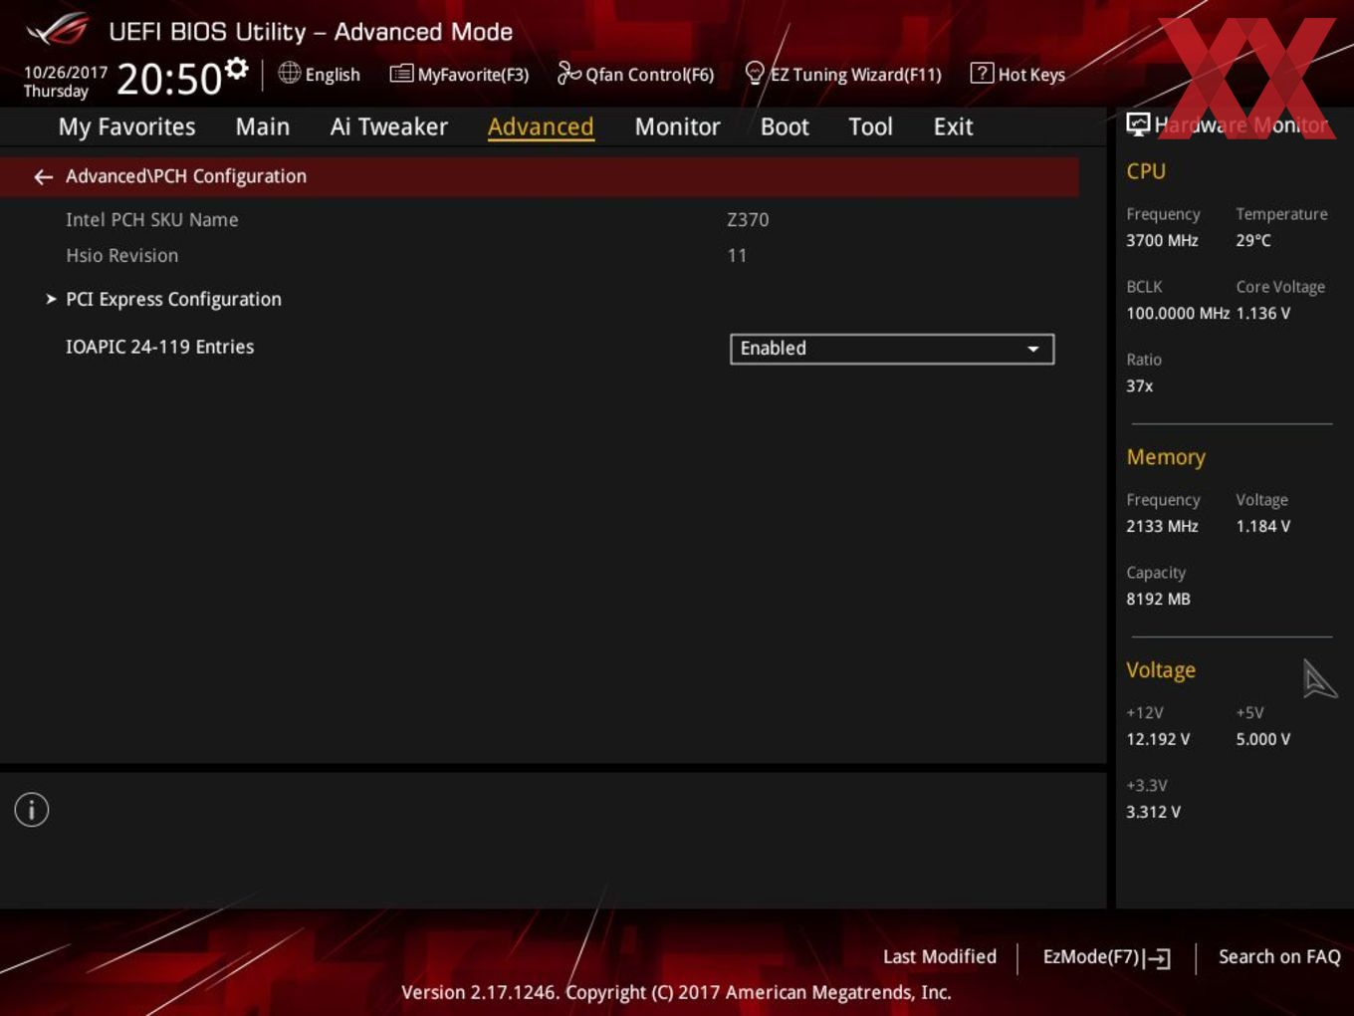
Task: Click the +3.3V reading 3.312 V
Action: [x=1153, y=812]
